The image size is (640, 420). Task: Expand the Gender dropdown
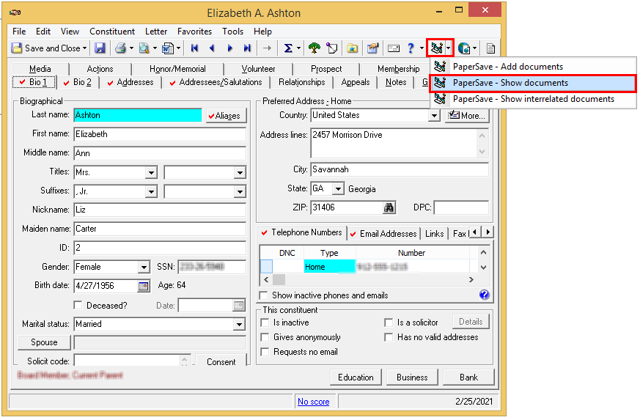(143, 267)
